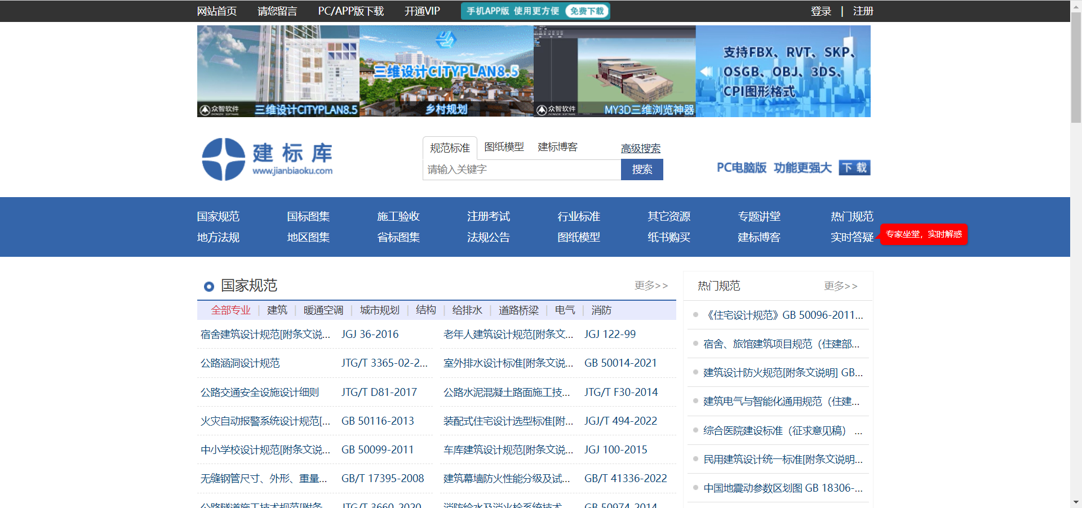Open the 乡村规划 ad banner
This screenshot has height=508, width=1082.
(446, 71)
